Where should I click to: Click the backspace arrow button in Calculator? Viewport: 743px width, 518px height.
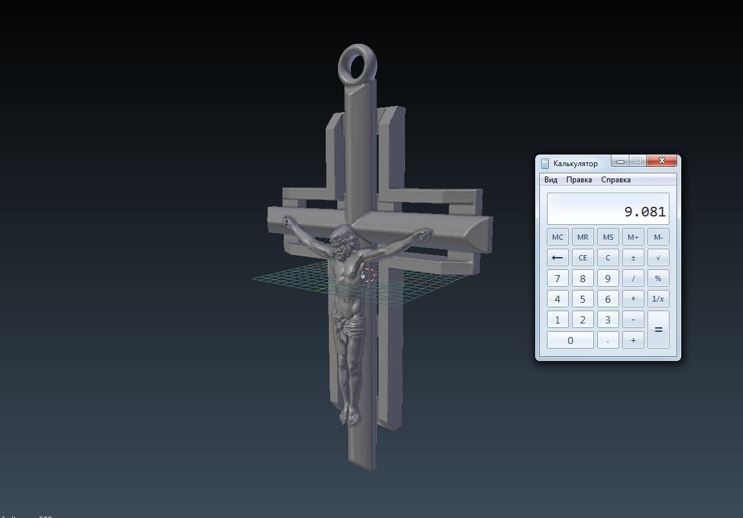(557, 258)
